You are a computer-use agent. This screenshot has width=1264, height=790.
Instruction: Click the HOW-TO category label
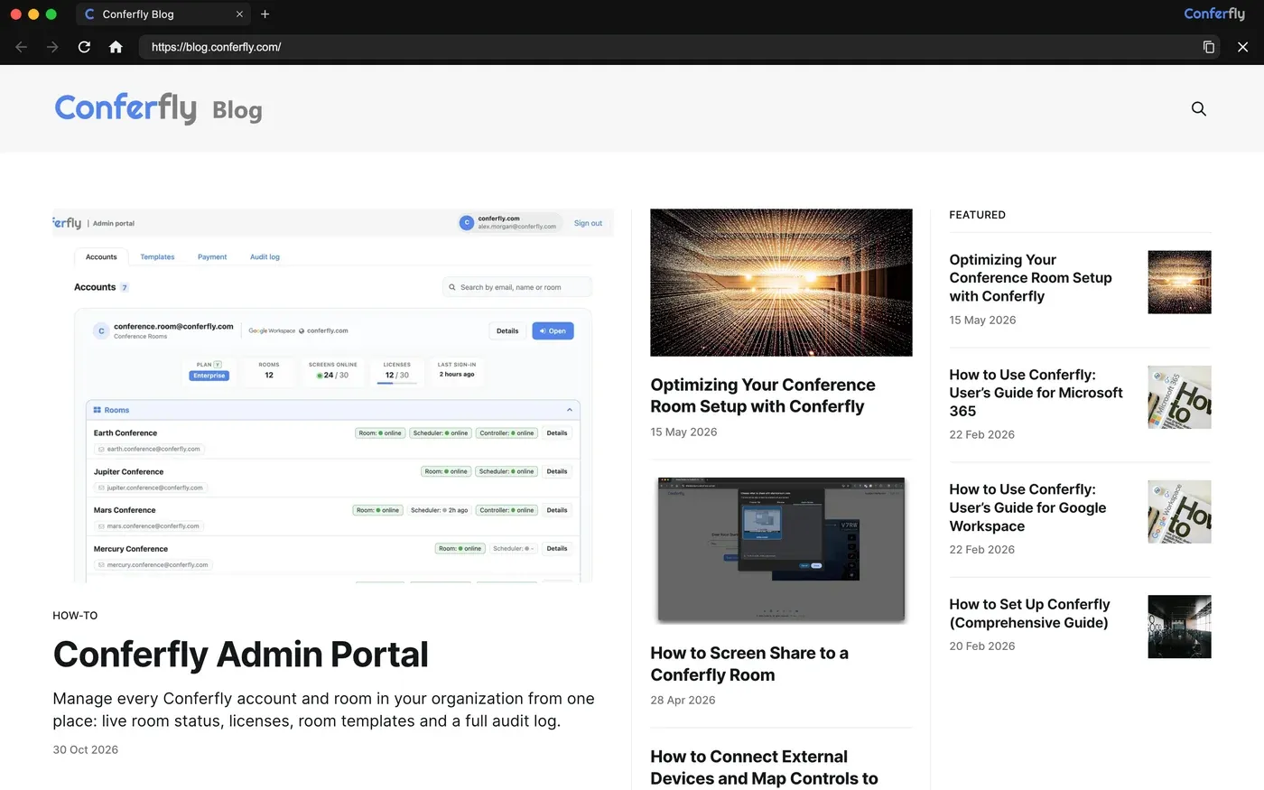(75, 616)
